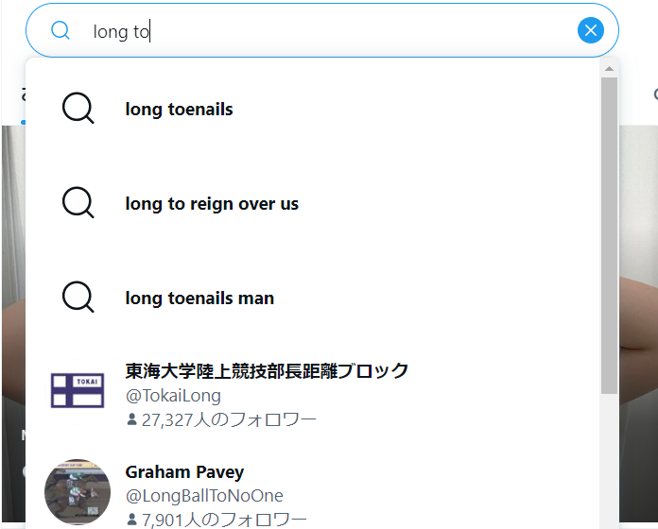Click the 7,901 followers count
This screenshot has width=658, height=529.
(x=224, y=520)
